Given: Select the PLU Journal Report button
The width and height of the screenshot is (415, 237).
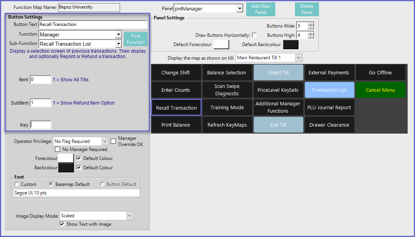Looking at the screenshot, I should 329,108.
